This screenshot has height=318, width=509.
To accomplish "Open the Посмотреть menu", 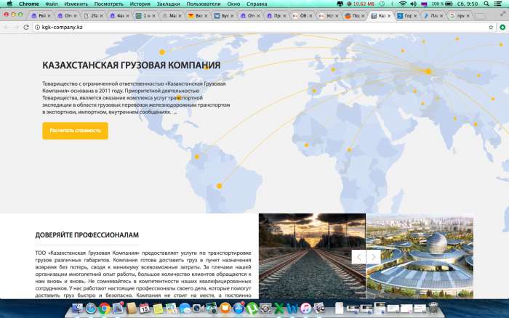I will pos(109,4).
